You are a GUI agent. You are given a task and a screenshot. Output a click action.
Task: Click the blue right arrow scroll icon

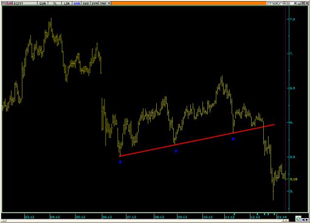[x=306, y=220]
